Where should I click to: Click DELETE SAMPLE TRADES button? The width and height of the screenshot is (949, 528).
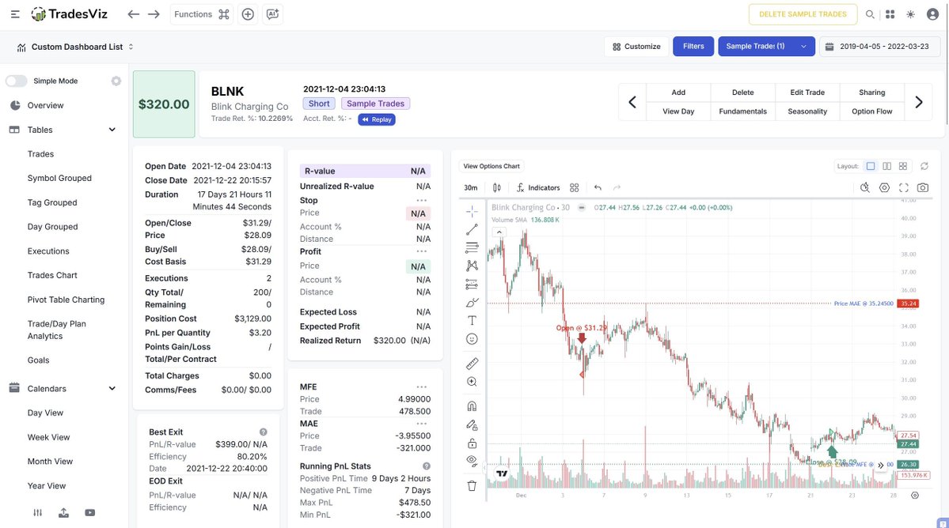pos(803,14)
